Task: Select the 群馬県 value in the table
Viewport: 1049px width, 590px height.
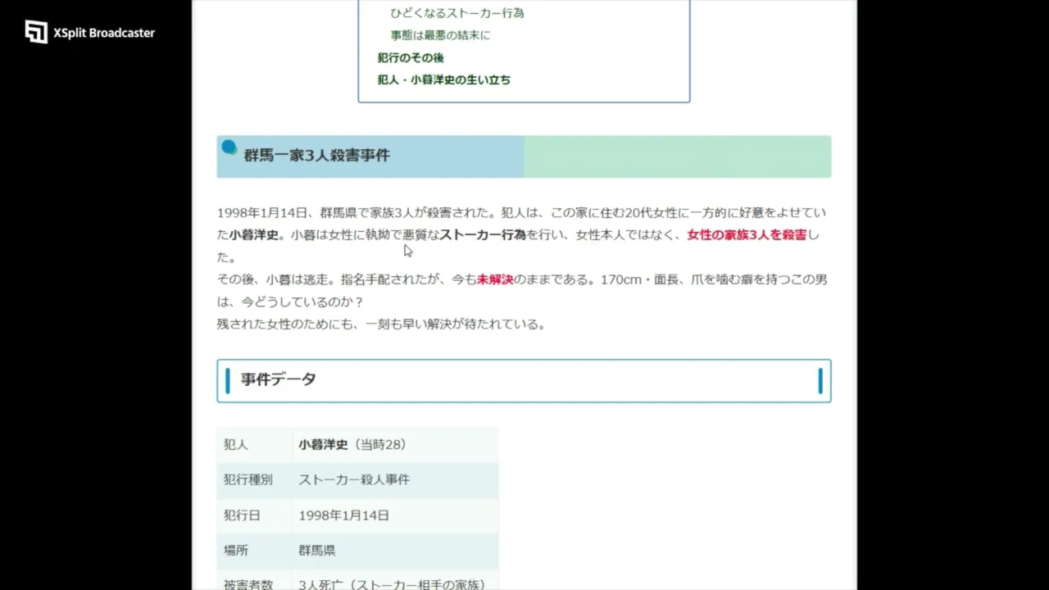Action: (x=395, y=551)
